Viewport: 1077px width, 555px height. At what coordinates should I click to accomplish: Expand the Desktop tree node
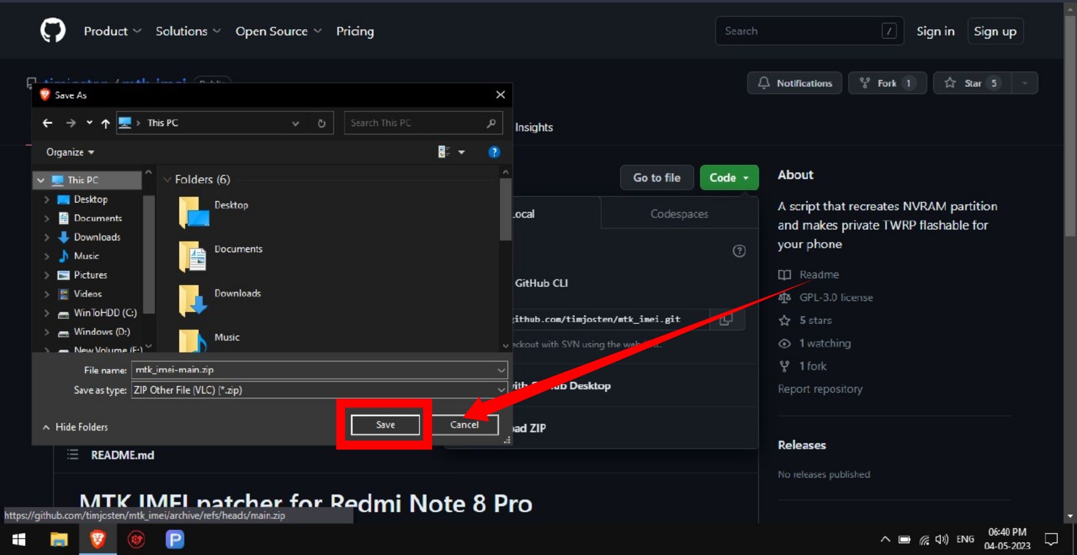coord(47,199)
